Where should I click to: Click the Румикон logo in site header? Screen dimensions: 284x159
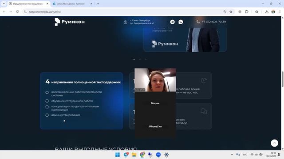[x=70, y=22]
